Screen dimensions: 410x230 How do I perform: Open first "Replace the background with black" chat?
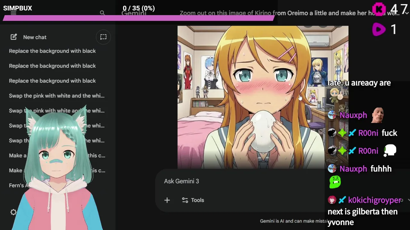[52, 51]
